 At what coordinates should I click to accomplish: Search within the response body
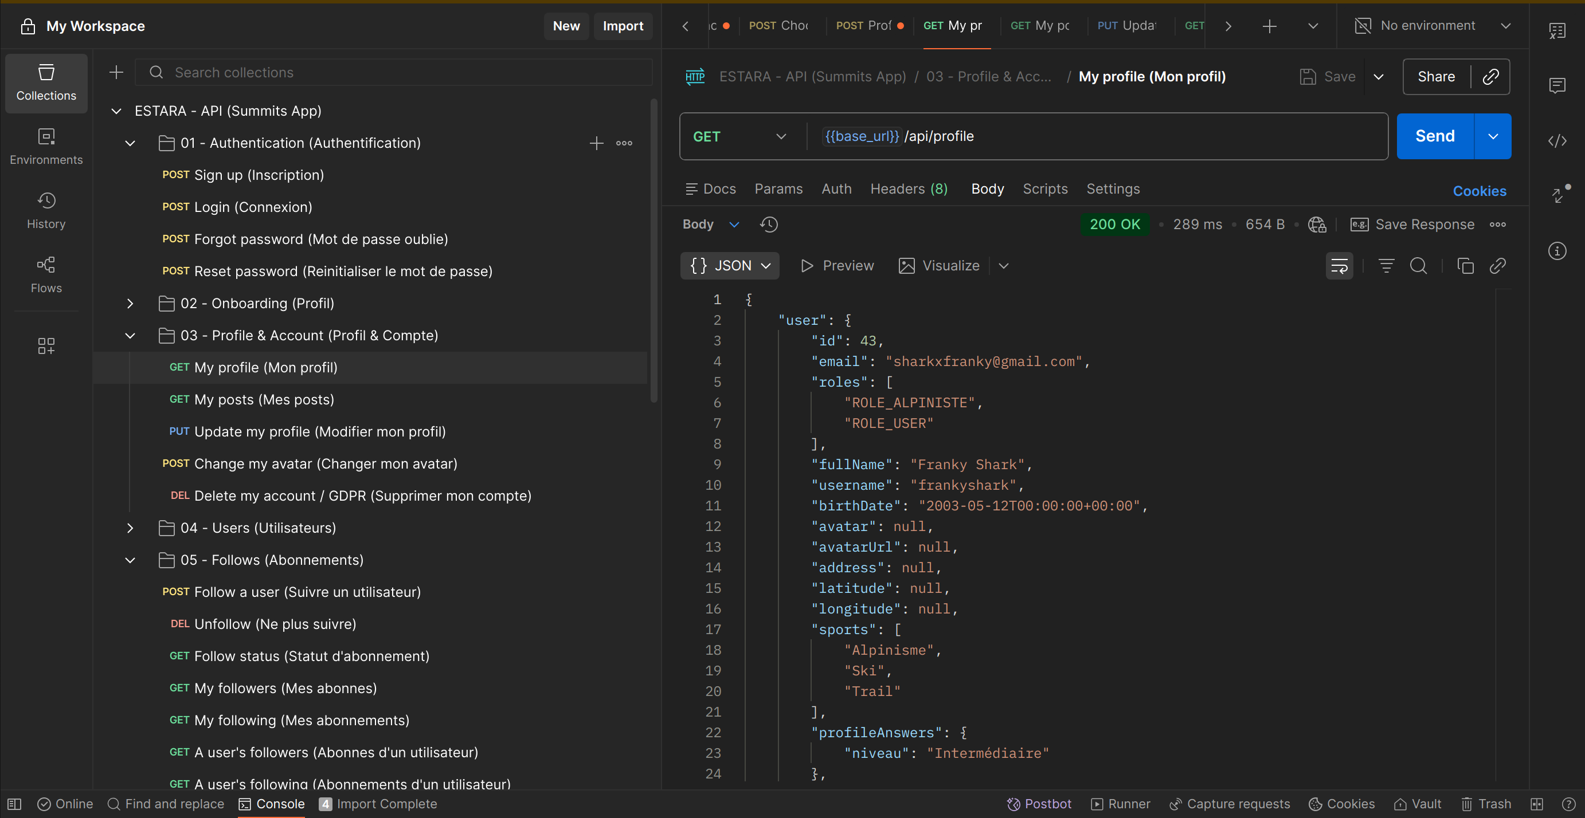[x=1418, y=266]
